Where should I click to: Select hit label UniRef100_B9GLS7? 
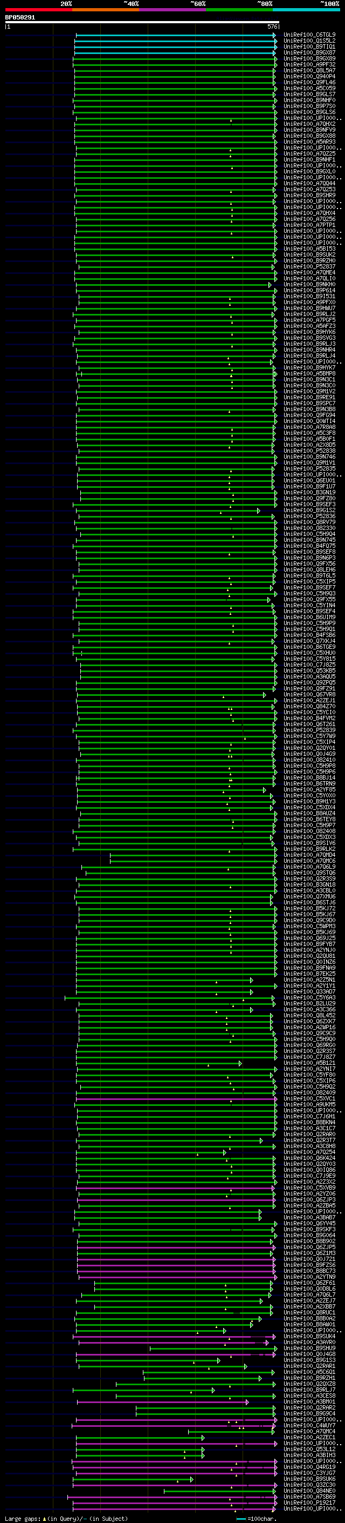tap(309, 94)
